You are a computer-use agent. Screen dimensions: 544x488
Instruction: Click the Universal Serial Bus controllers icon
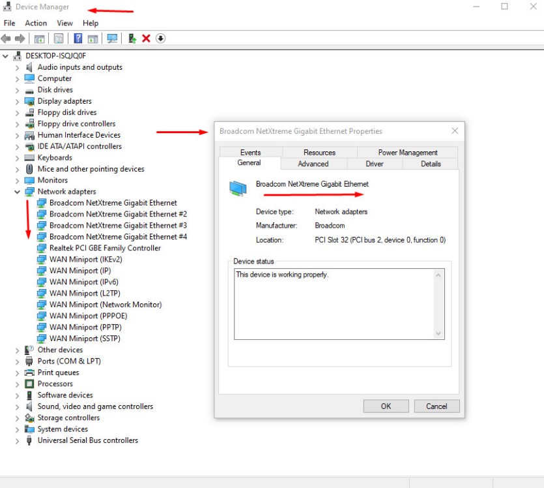pos(29,440)
